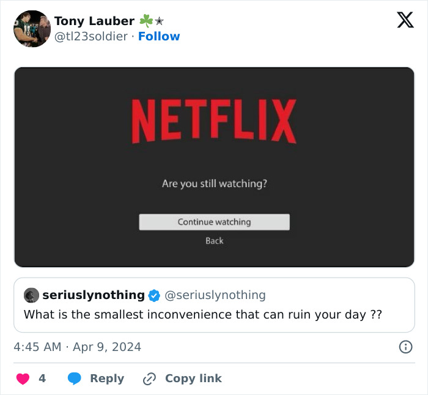Open the quoted smallest inconvenience tweet text

[x=202, y=314]
